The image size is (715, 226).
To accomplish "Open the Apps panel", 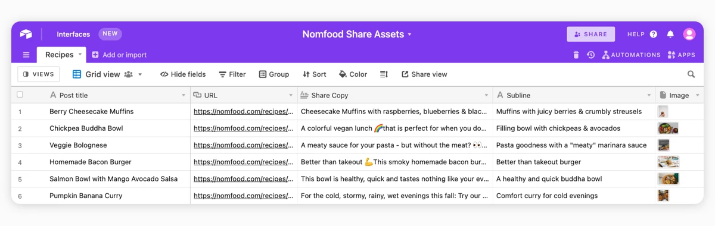I will pyautogui.click(x=682, y=55).
